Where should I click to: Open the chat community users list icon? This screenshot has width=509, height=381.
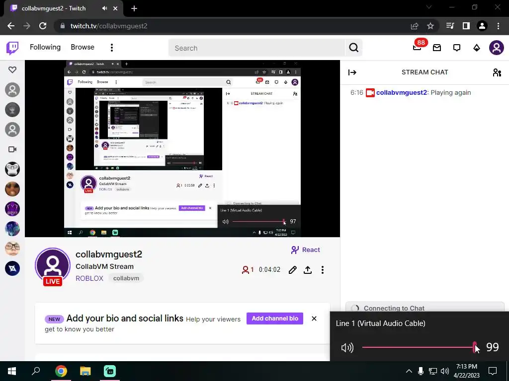(497, 72)
